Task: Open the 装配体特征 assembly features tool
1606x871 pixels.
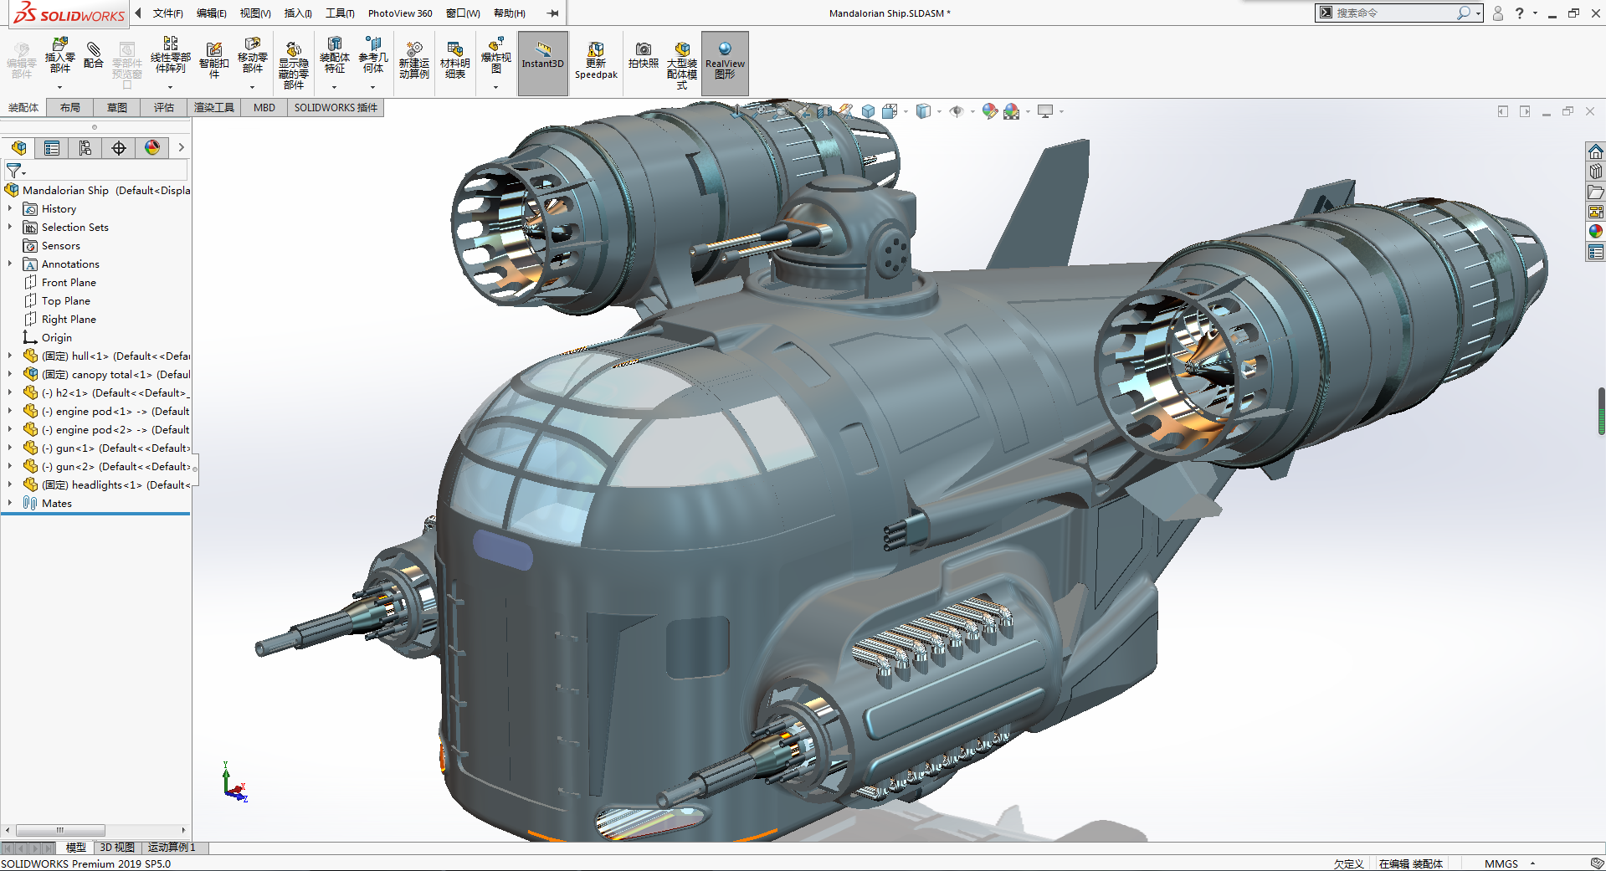Action: click(335, 55)
